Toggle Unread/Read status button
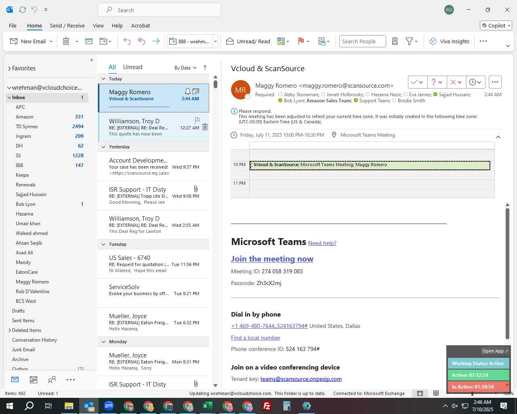Viewport: 517px width, 414px height. click(x=248, y=41)
